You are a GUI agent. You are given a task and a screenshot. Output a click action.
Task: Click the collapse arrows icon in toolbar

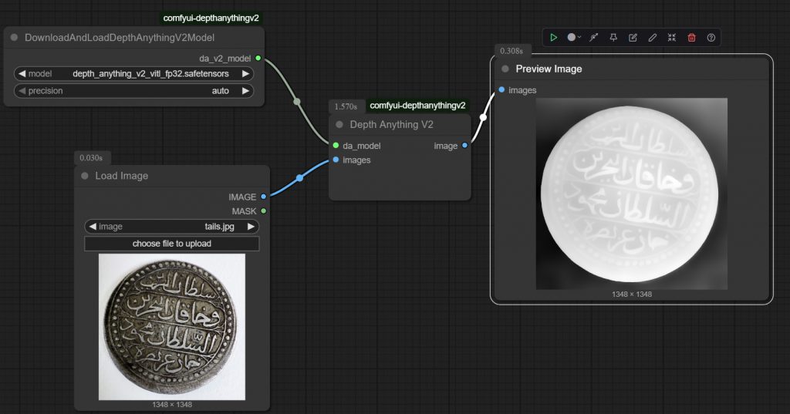(672, 37)
